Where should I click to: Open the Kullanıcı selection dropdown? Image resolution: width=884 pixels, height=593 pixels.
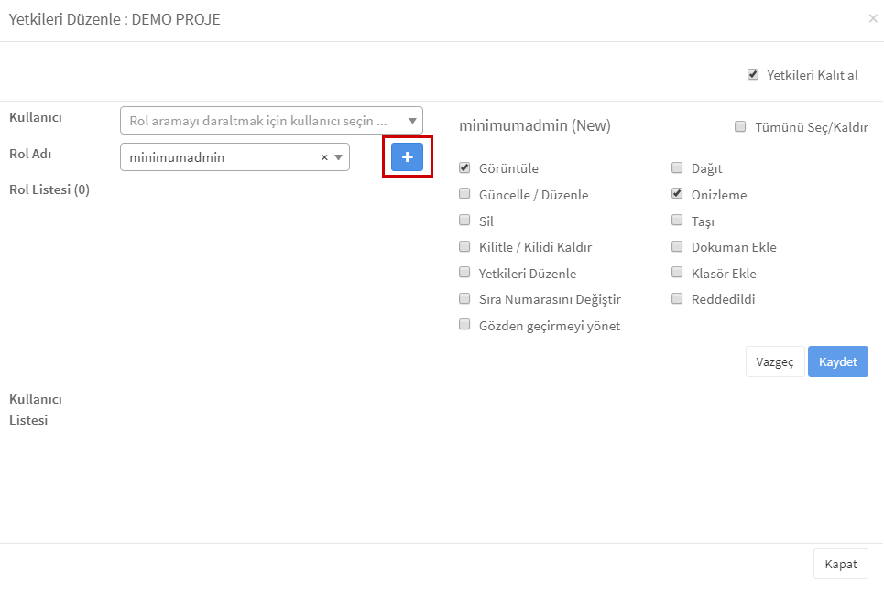[271, 121]
